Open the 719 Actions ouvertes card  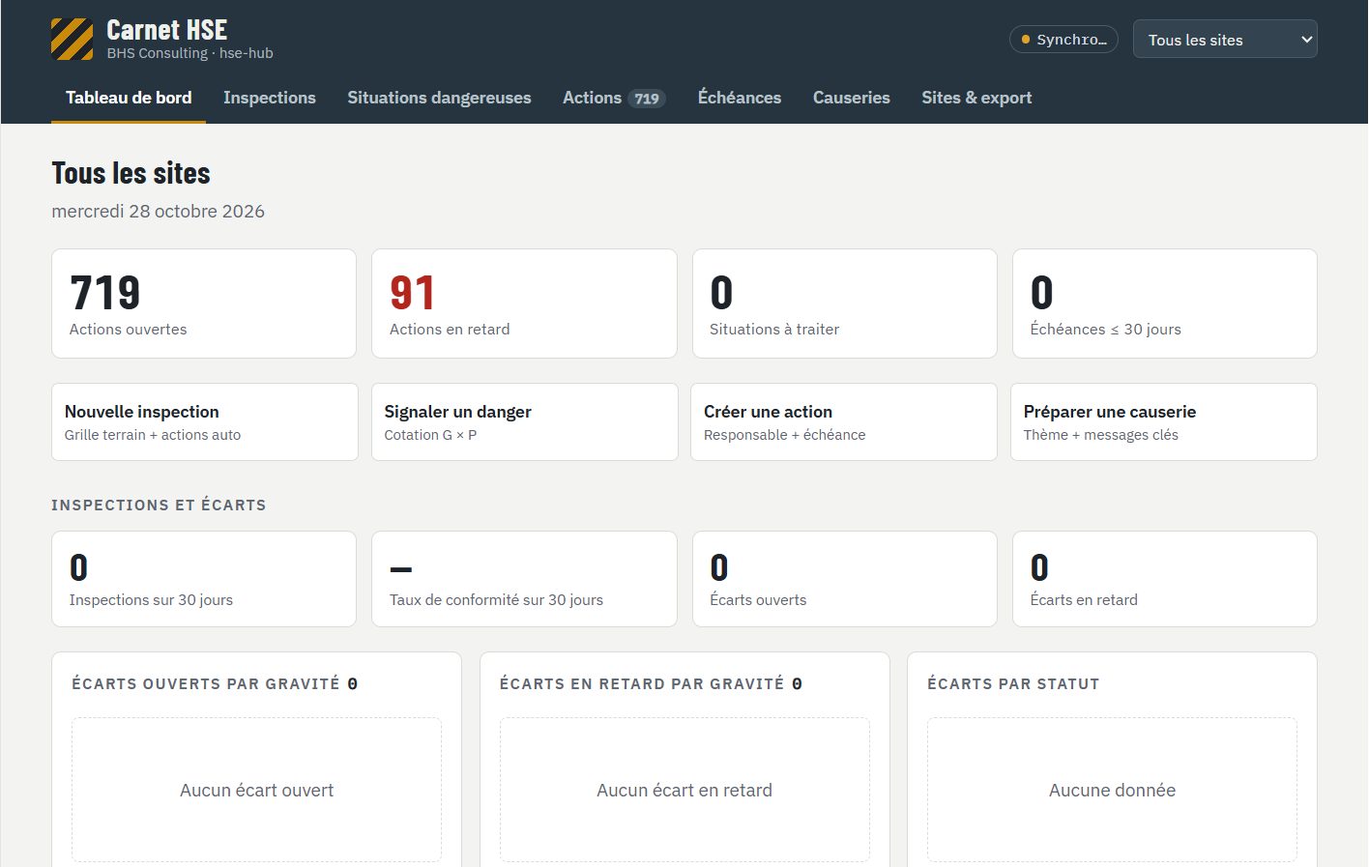(x=204, y=303)
